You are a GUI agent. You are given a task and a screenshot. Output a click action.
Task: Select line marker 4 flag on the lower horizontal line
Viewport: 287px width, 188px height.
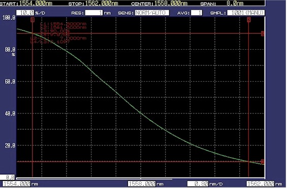[263, 162]
